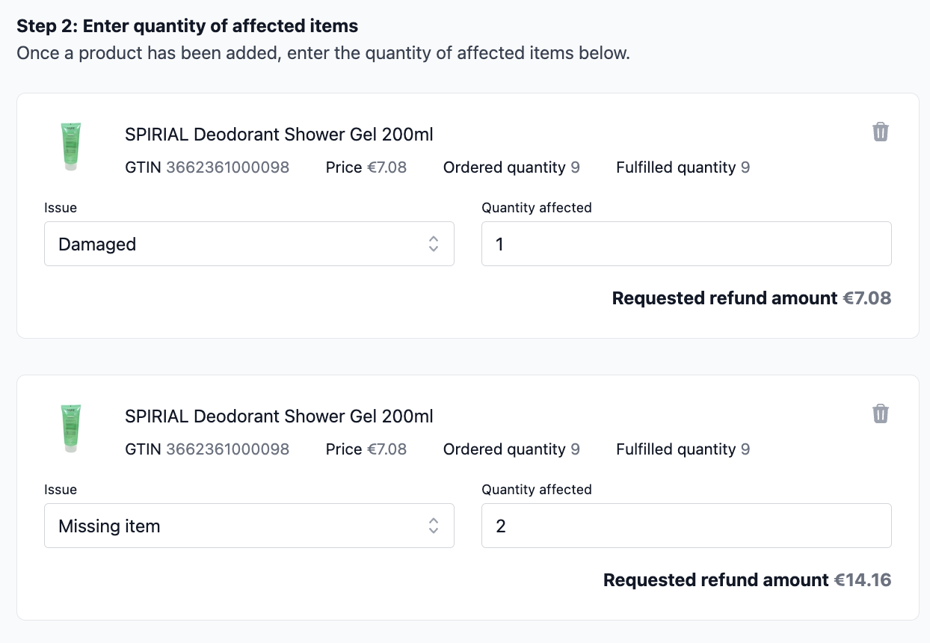Open the green tube thumbnail of first product

(71, 147)
